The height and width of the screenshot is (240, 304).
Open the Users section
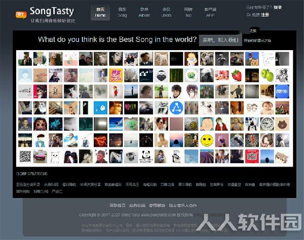tap(166, 12)
